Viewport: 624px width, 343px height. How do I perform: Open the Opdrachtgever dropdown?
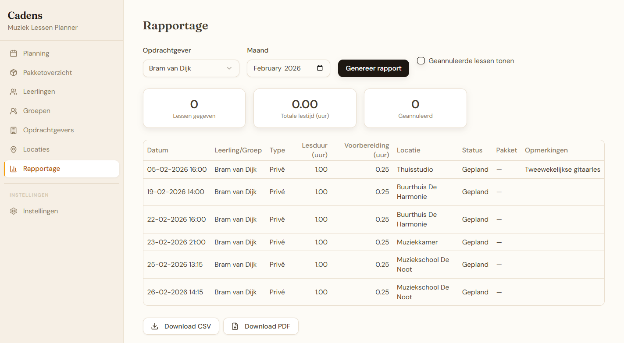[x=191, y=68]
